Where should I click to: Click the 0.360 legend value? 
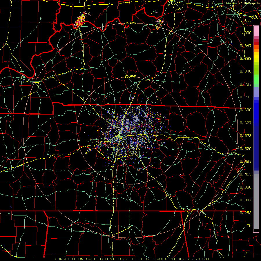246,187
